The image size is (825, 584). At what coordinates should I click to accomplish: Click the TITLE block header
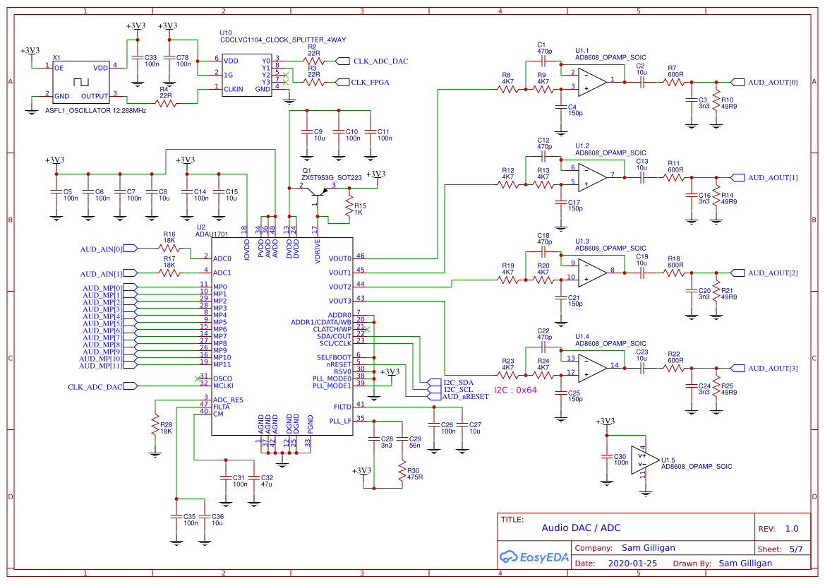pyautogui.click(x=512, y=517)
